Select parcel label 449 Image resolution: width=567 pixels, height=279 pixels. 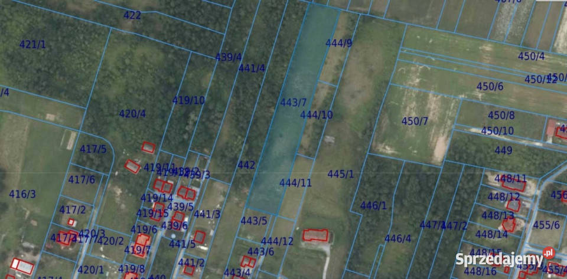[x=503, y=150]
